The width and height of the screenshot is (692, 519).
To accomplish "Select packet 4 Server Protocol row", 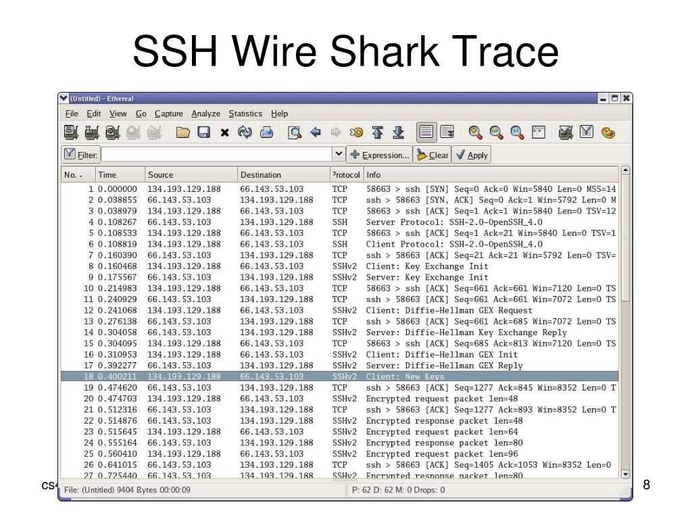I will pyautogui.click(x=339, y=222).
